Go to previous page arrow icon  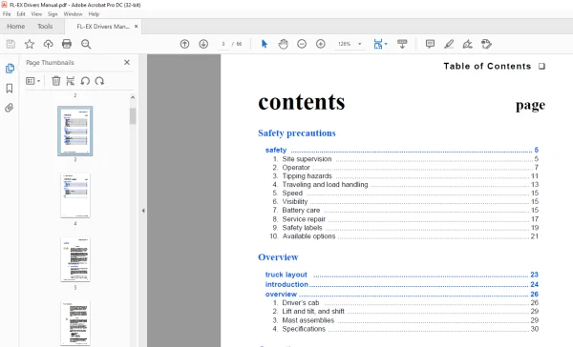[184, 44]
